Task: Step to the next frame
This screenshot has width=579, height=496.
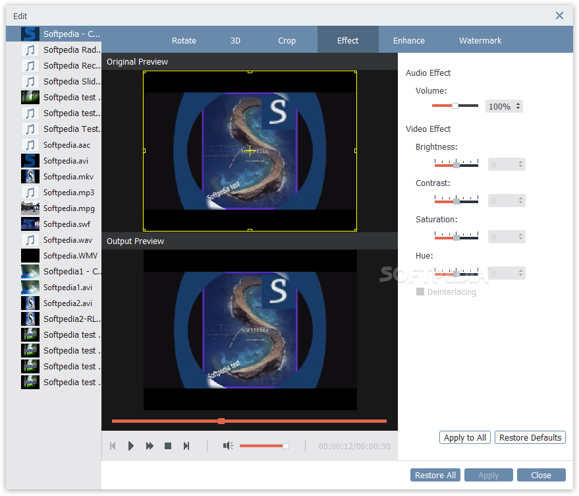Action: (x=186, y=446)
